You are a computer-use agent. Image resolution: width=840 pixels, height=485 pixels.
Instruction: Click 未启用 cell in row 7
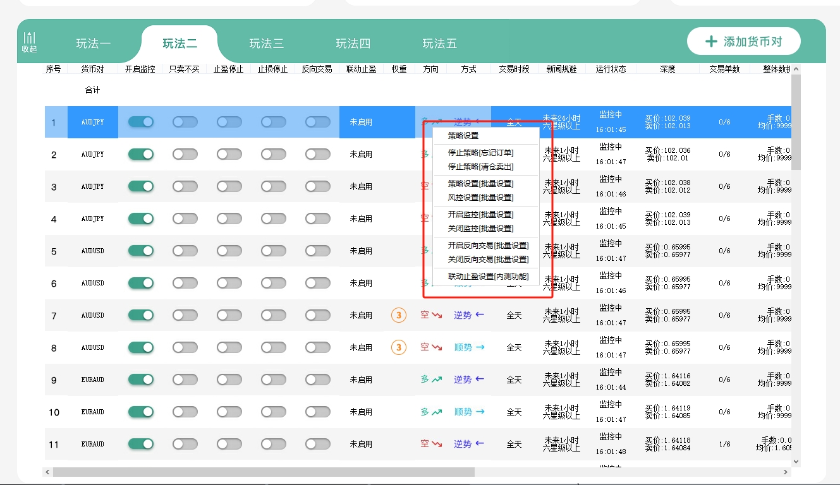pos(361,315)
